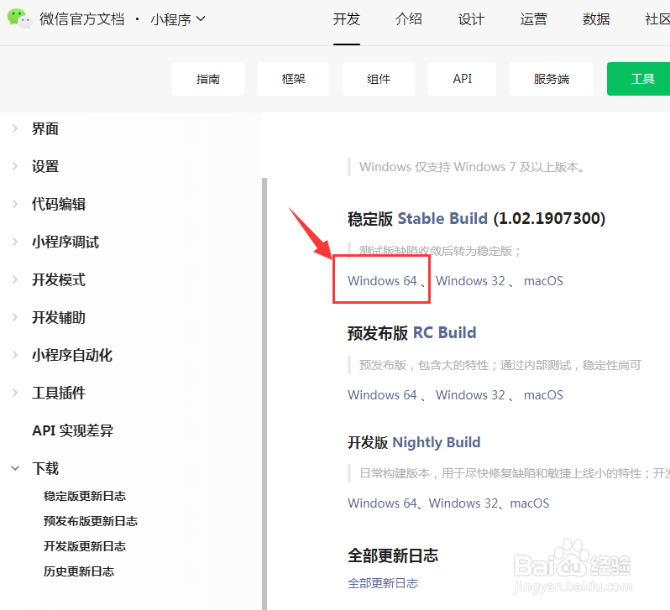
Task: Select the 开发 top navigation tab
Action: [347, 19]
